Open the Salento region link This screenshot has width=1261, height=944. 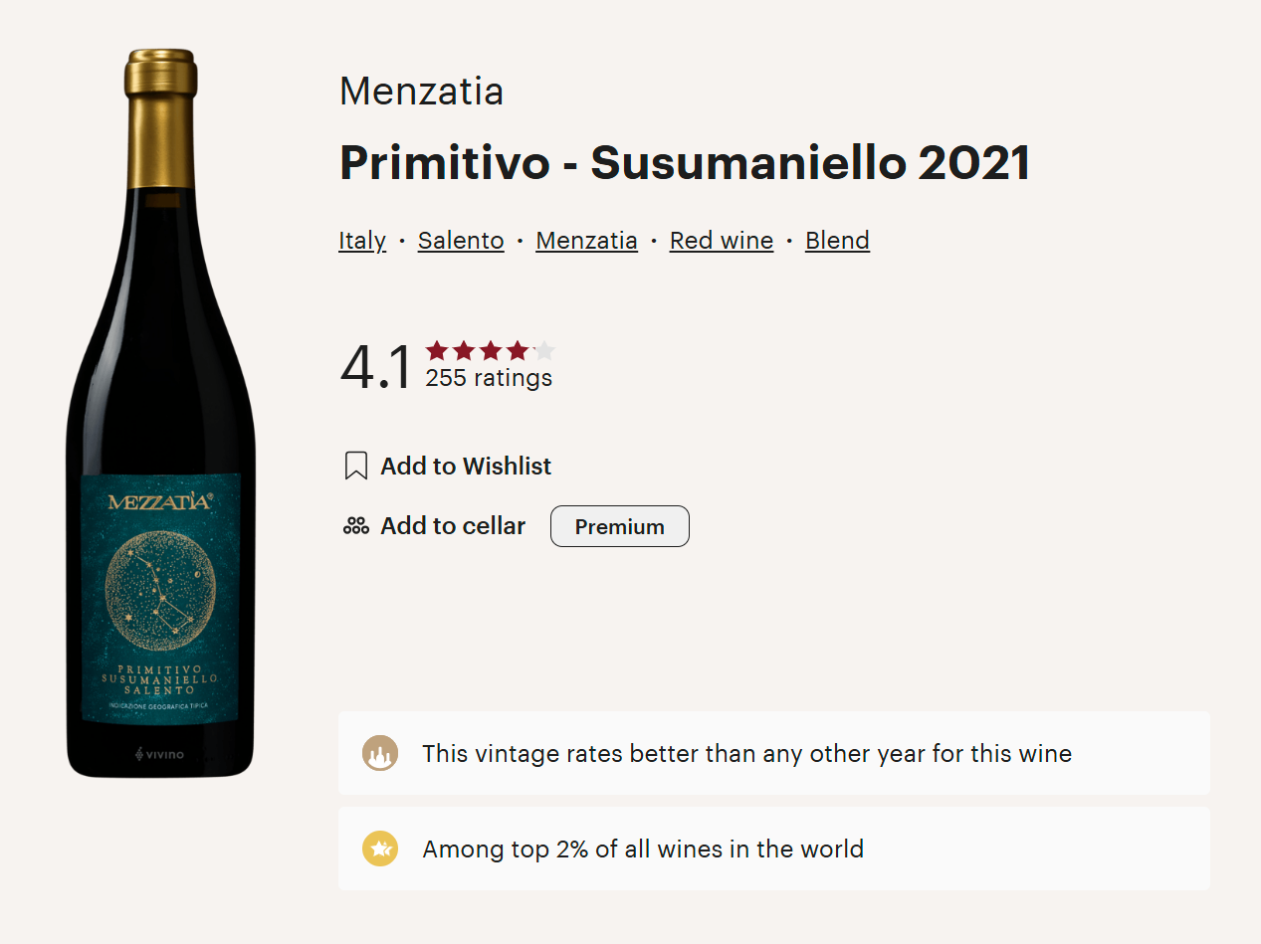pyautogui.click(x=461, y=241)
